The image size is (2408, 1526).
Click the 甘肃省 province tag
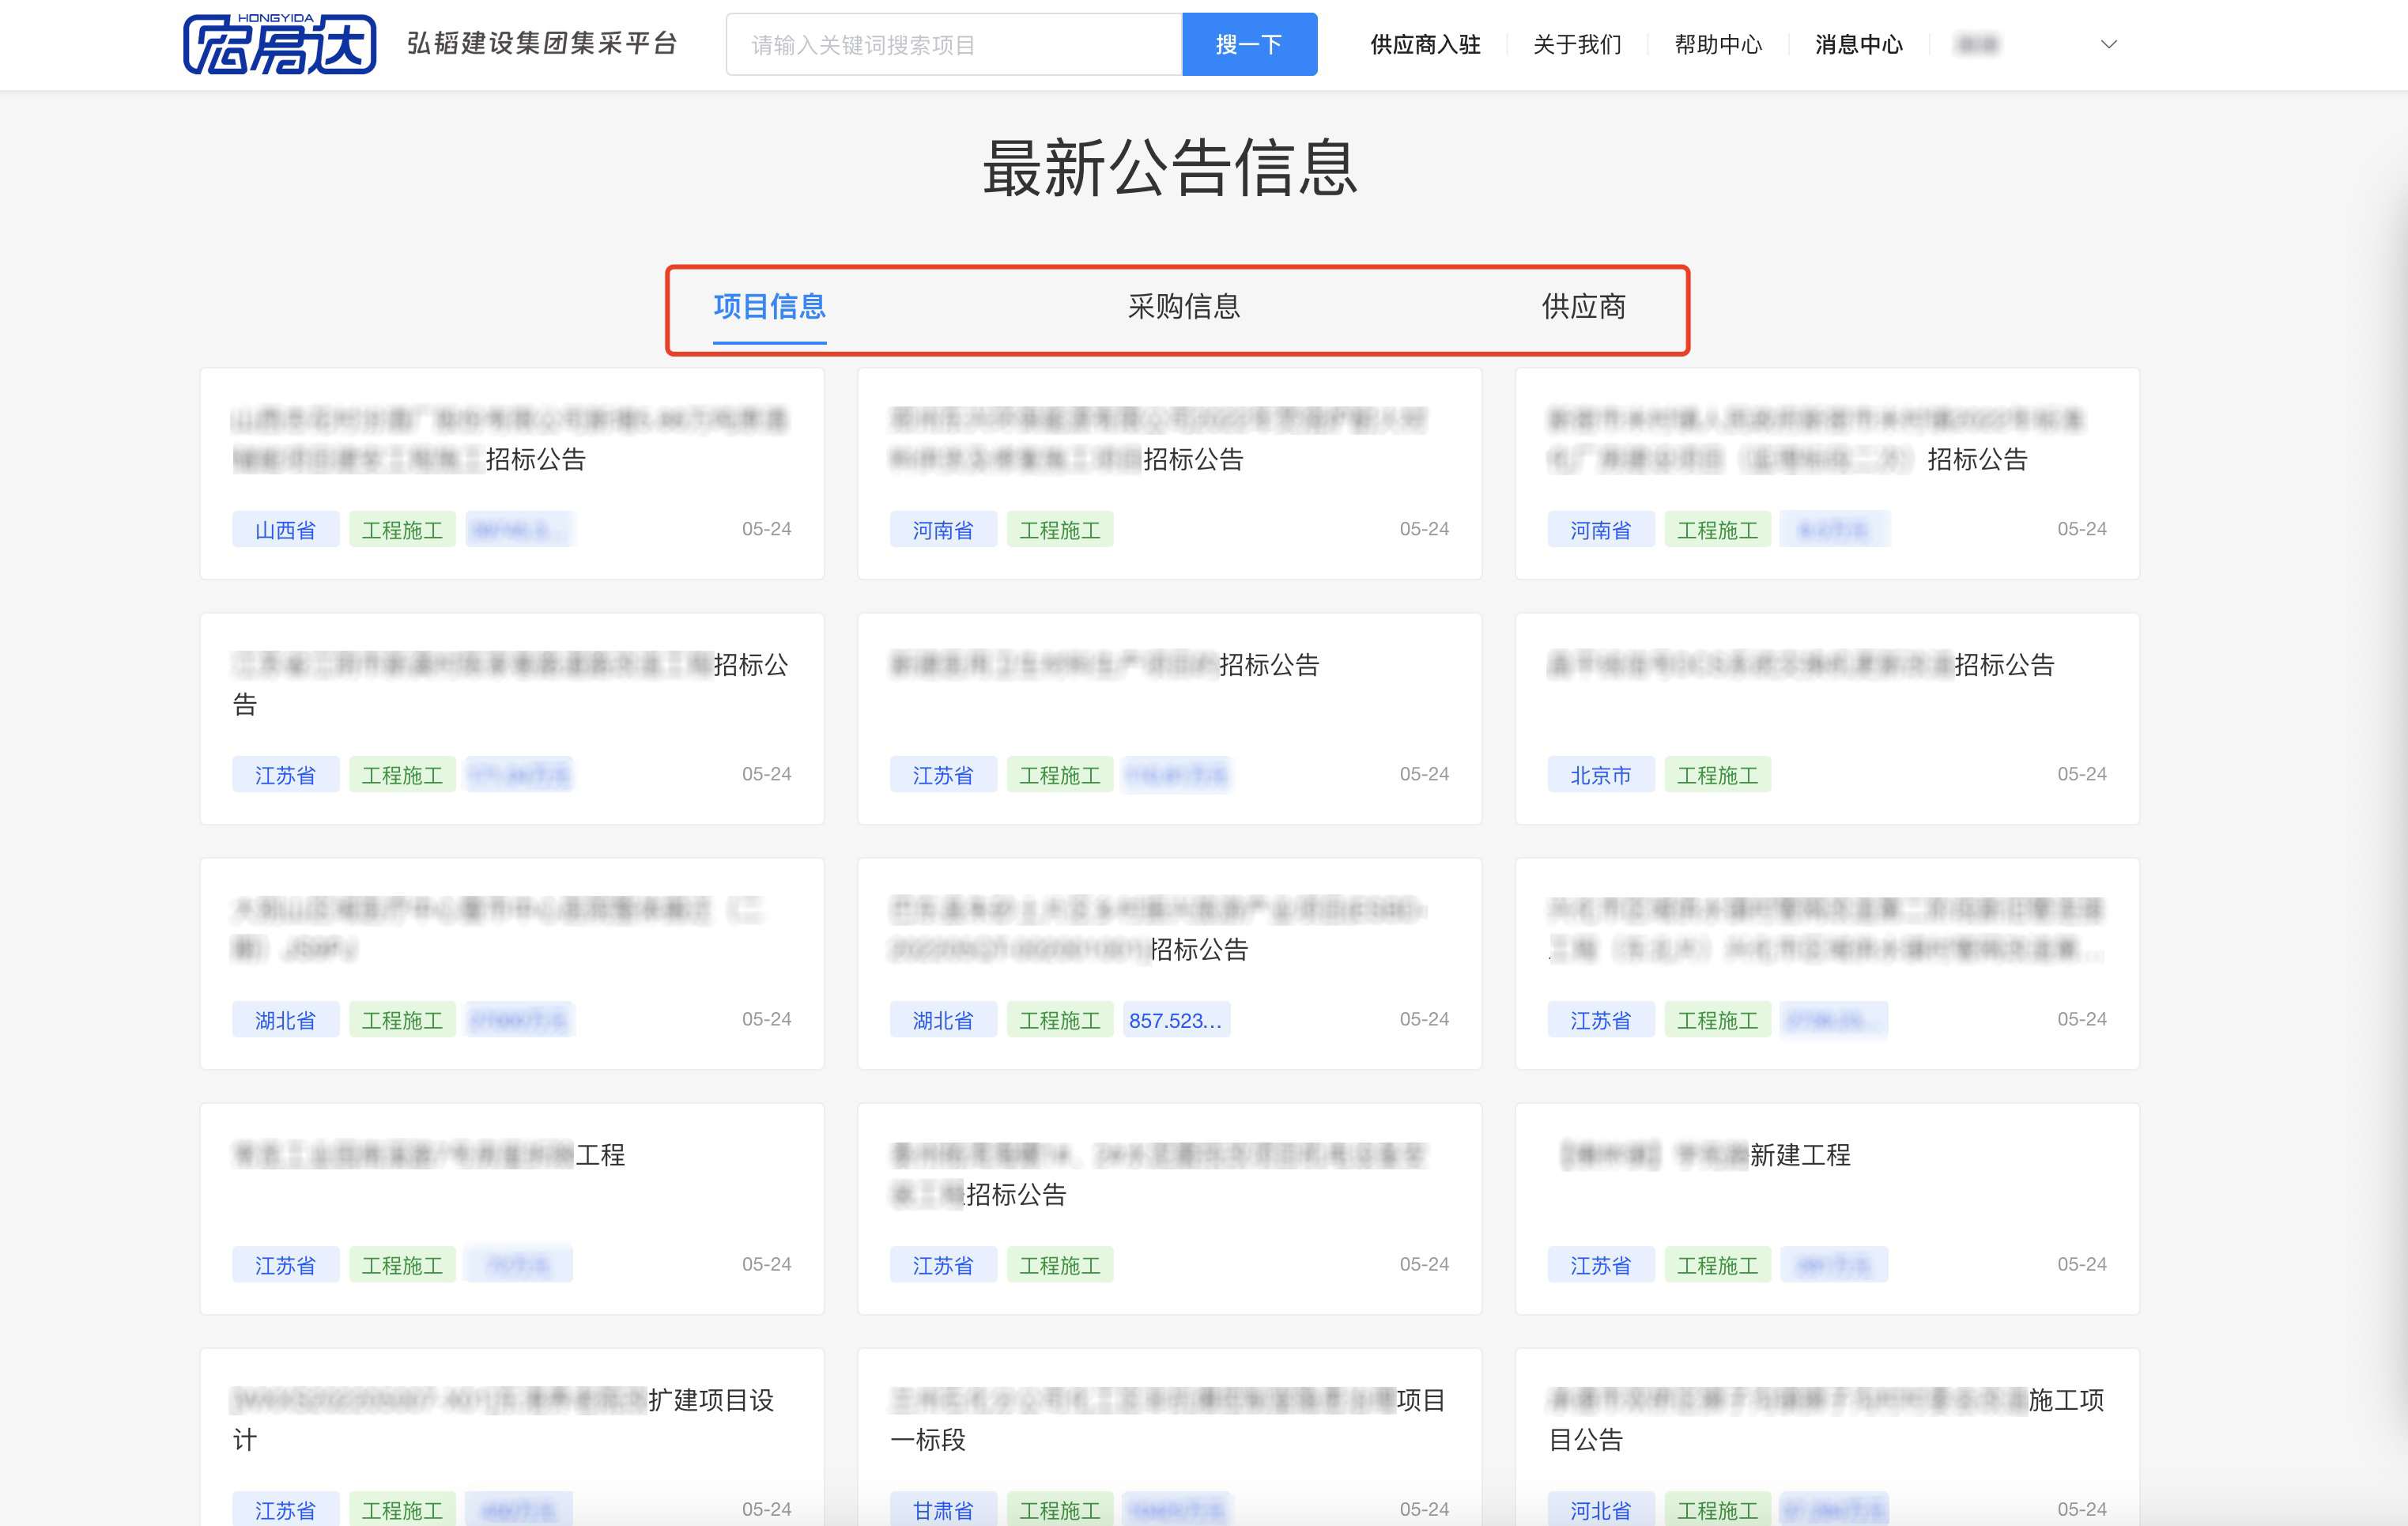pyautogui.click(x=943, y=1509)
